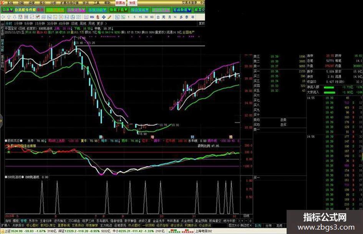Open the RSI indicator toolbar icon
The image size is (363, 234).
point(92,17)
